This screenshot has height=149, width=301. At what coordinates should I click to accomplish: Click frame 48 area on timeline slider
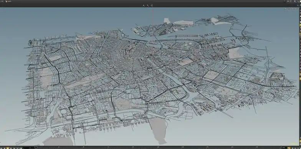(84, 147)
